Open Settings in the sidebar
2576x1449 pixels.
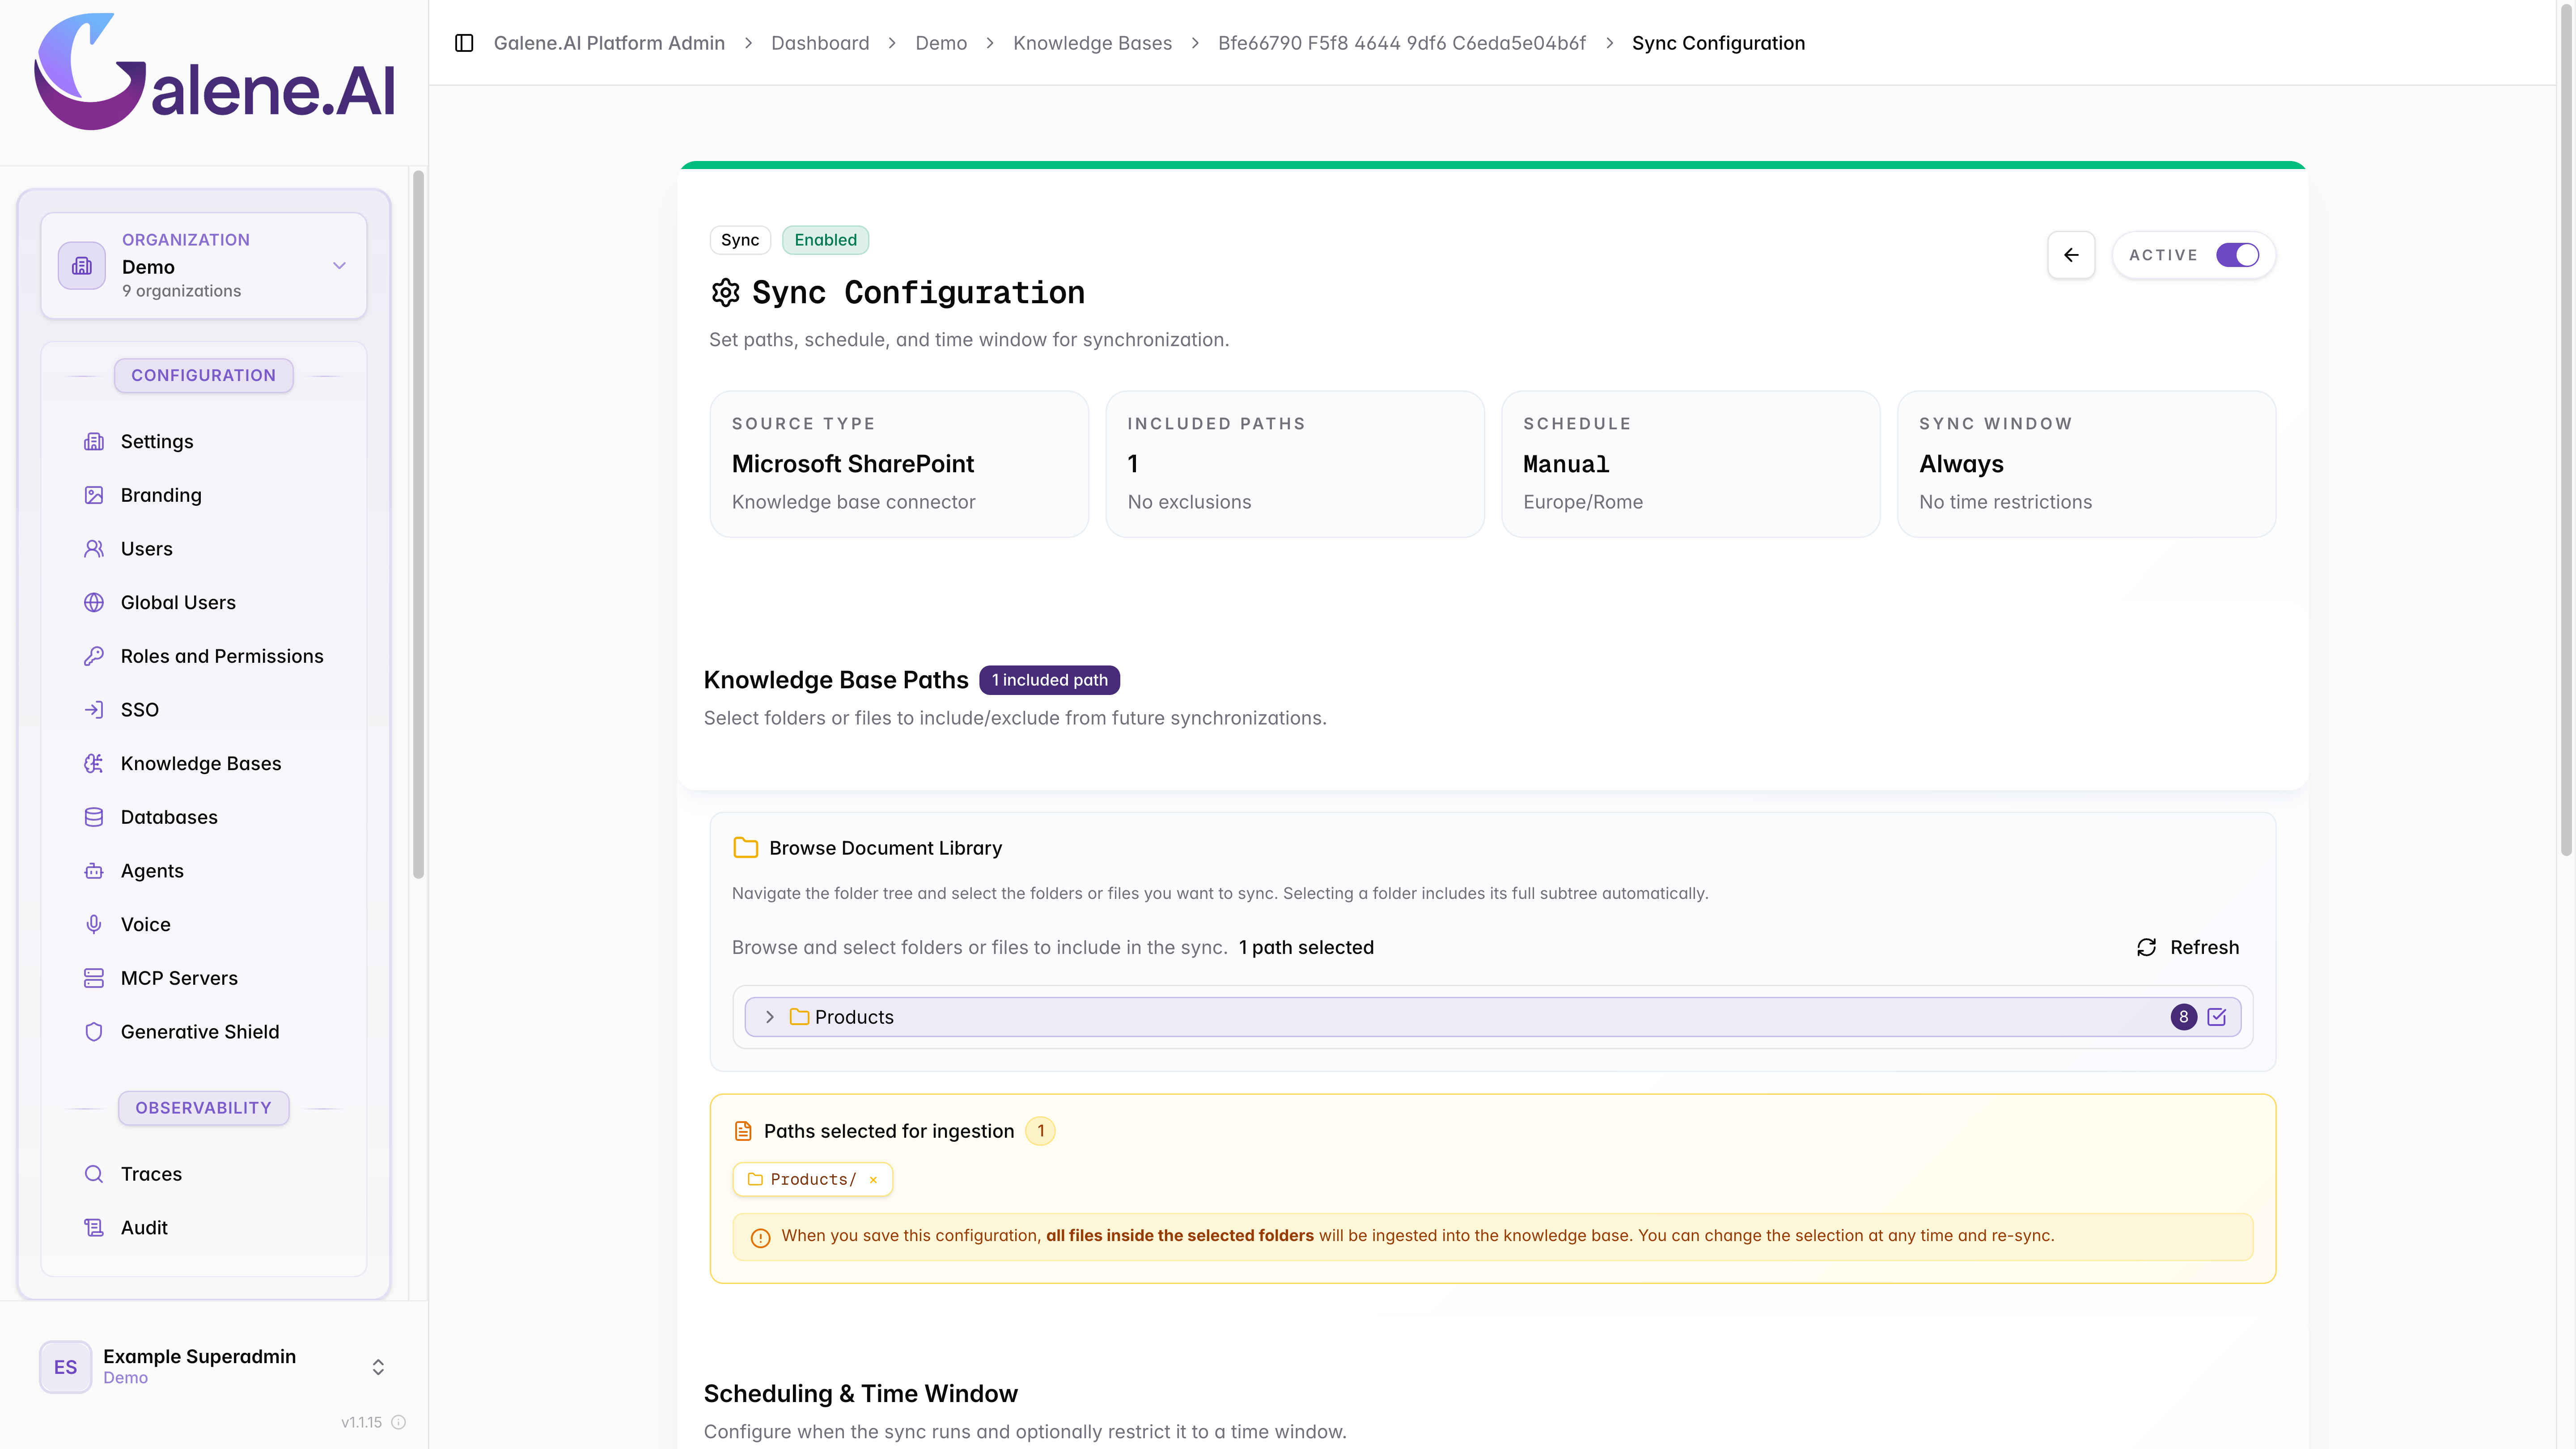[157, 442]
